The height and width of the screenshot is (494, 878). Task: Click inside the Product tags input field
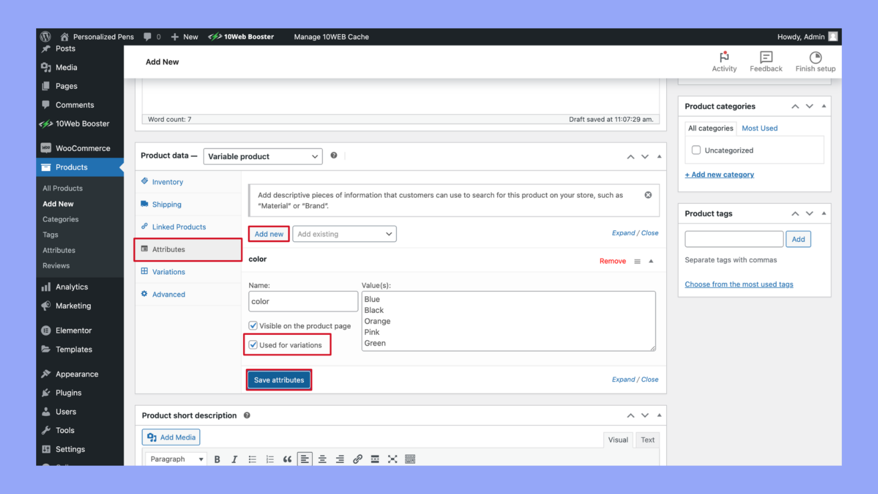(x=734, y=238)
